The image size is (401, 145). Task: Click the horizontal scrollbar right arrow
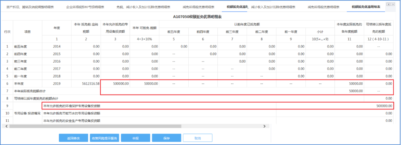click(265, 126)
